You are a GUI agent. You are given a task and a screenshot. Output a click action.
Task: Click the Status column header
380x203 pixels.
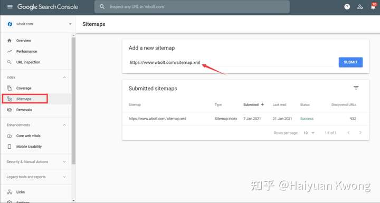click(x=305, y=104)
